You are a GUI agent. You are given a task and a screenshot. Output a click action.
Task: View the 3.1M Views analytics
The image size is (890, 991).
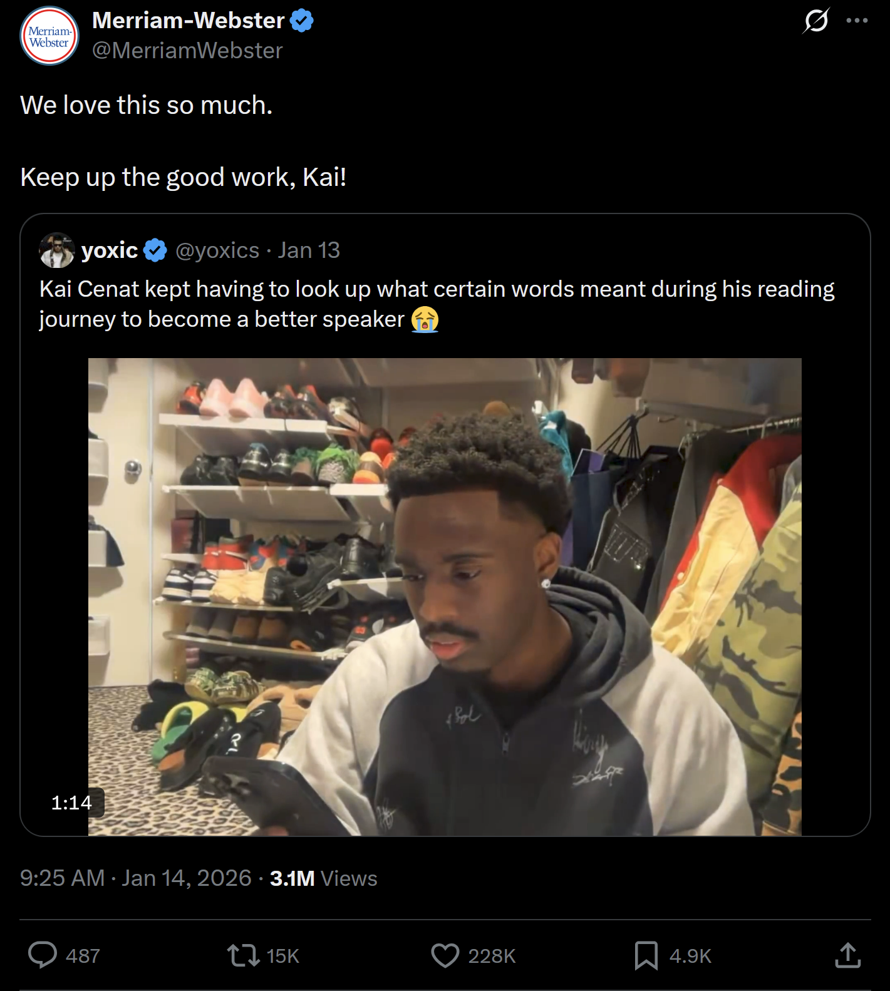[323, 878]
